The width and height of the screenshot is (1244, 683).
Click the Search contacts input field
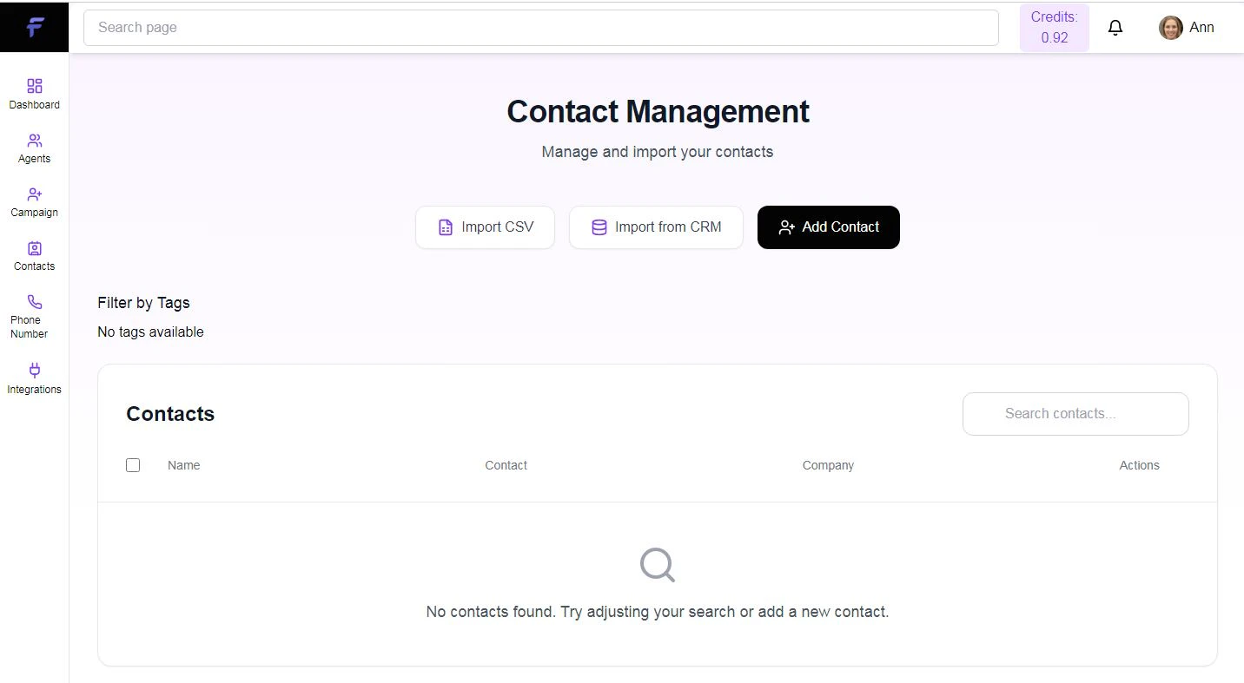pyautogui.click(x=1075, y=414)
